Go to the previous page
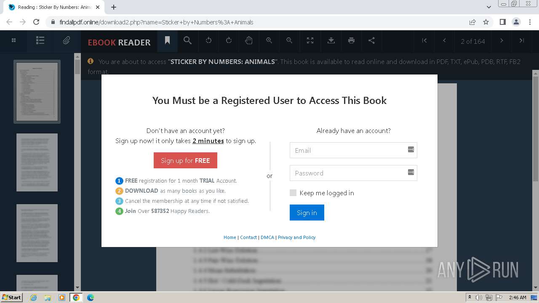 pyautogui.click(x=444, y=40)
